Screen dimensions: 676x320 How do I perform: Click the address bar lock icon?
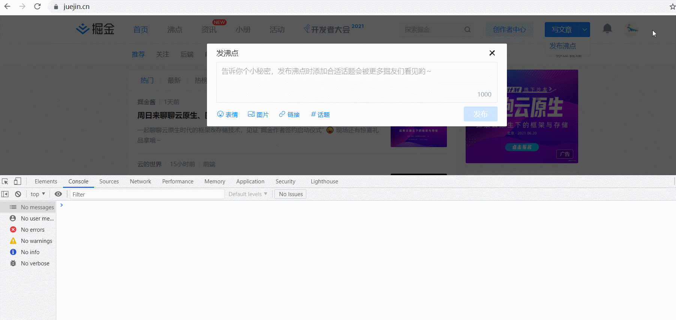pos(56,7)
